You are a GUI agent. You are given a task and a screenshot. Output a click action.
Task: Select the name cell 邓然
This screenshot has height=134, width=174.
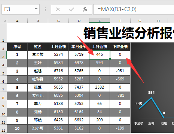pos(38,120)
